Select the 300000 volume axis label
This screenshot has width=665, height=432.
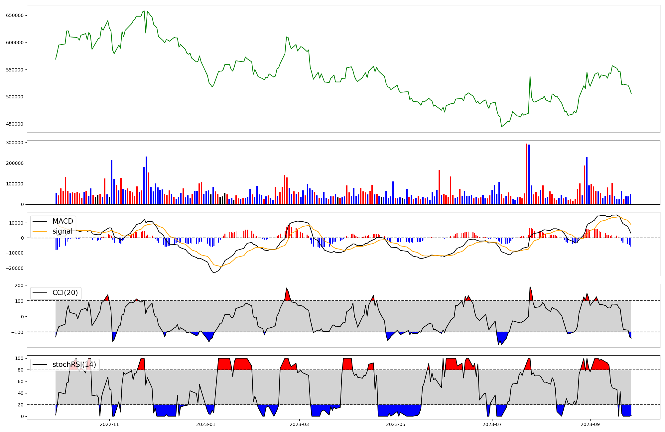coord(15,143)
